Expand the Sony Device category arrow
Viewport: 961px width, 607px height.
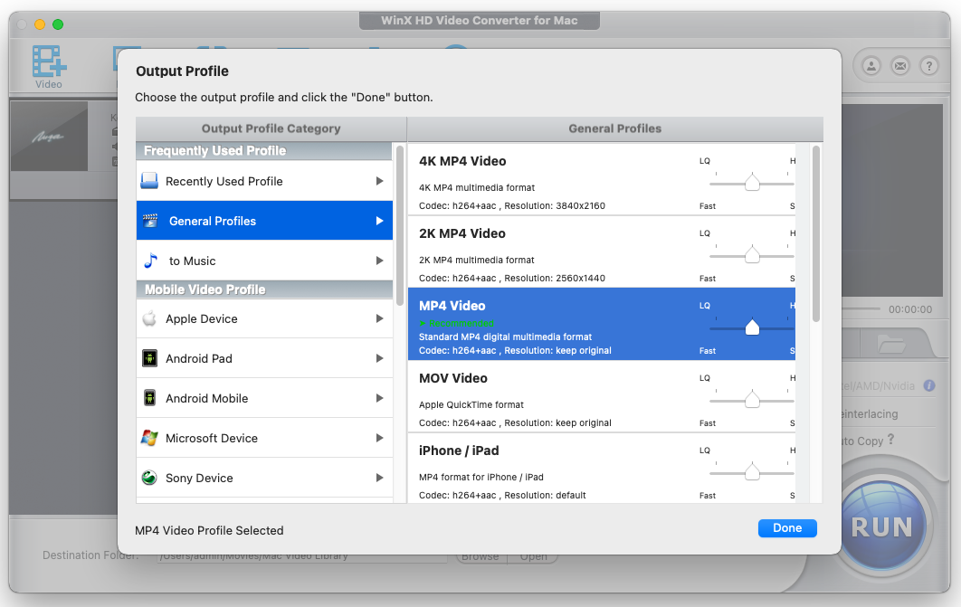380,478
